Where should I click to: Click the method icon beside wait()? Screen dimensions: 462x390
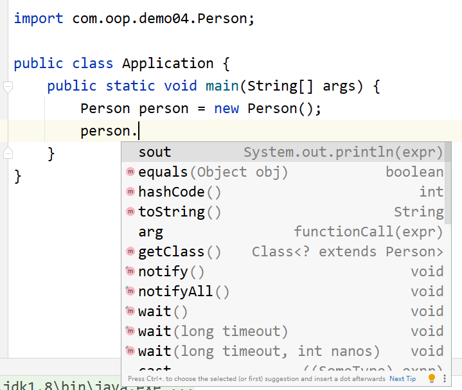click(x=130, y=311)
